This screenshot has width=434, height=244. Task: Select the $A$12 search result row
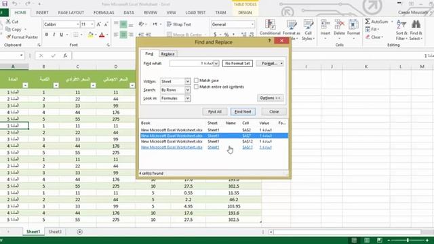[214, 142]
